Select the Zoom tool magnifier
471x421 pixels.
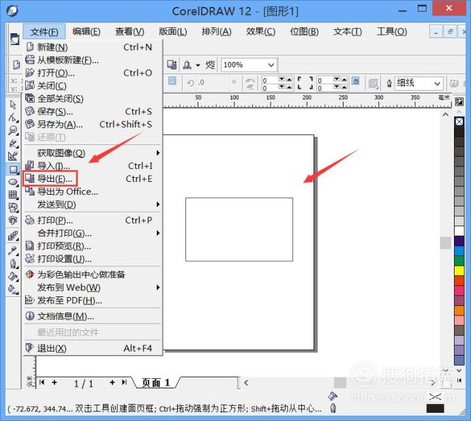pyautogui.click(x=13, y=130)
